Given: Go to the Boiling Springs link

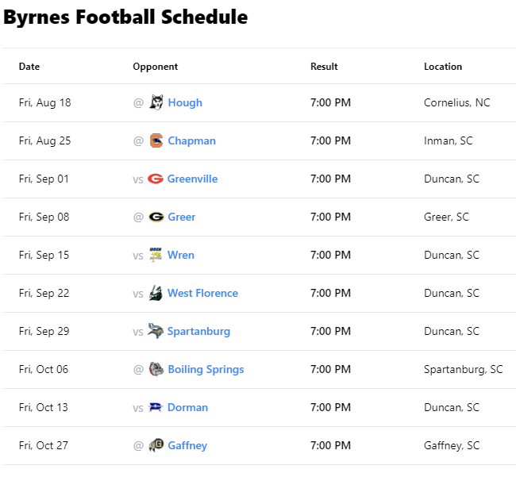Looking at the screenshot, I should click(206, 369).
